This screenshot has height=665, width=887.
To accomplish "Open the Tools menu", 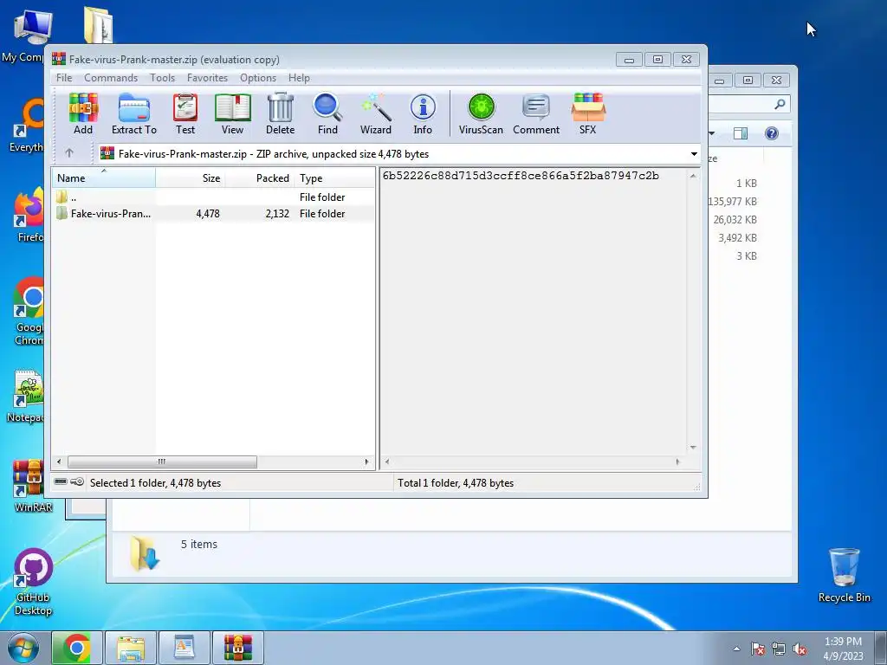I will [x=162, y=77].
